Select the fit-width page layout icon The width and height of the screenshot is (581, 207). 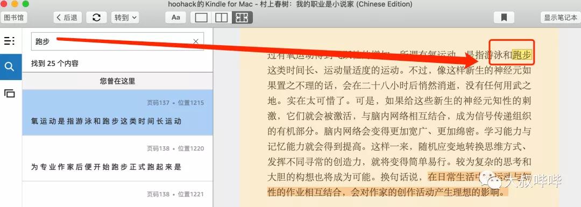coord(242,17)
